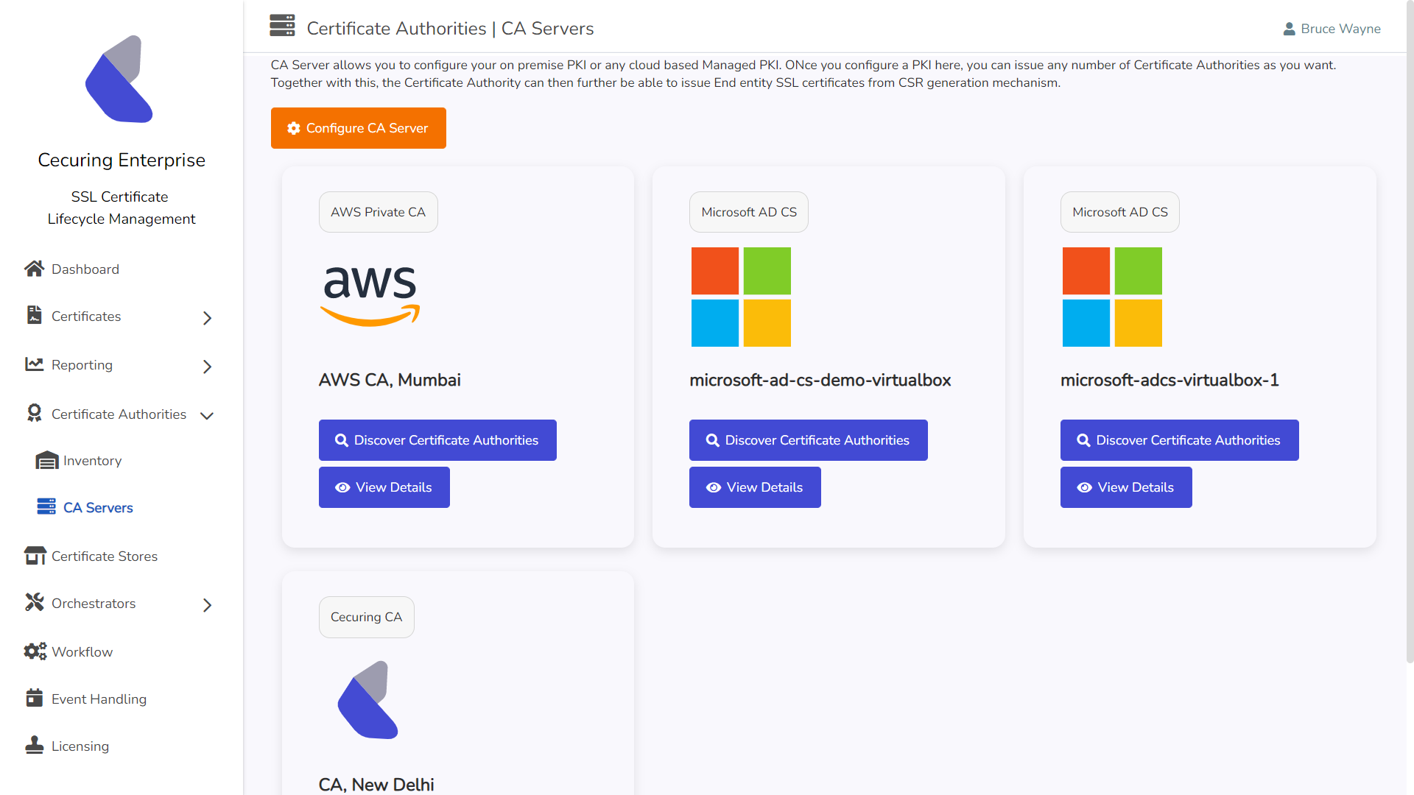
Task: View Details of microsoft-ad-cs-demo-virtualbox
Action: click(x=755, y=487)
